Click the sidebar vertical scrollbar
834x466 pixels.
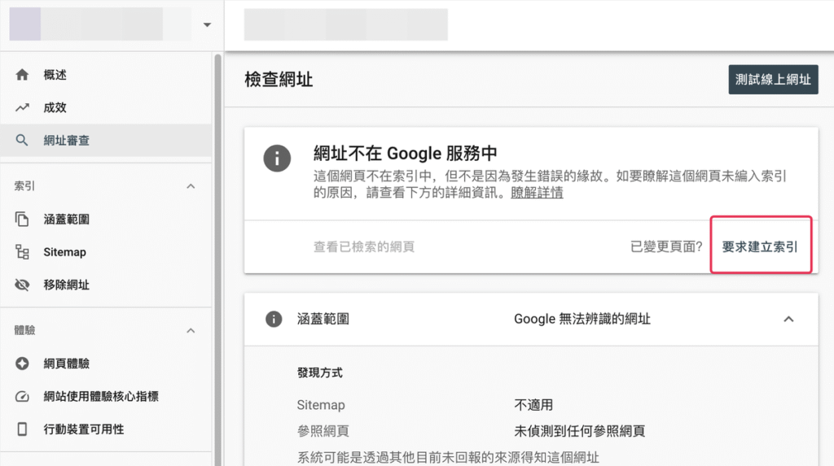[x=217, y=259]
